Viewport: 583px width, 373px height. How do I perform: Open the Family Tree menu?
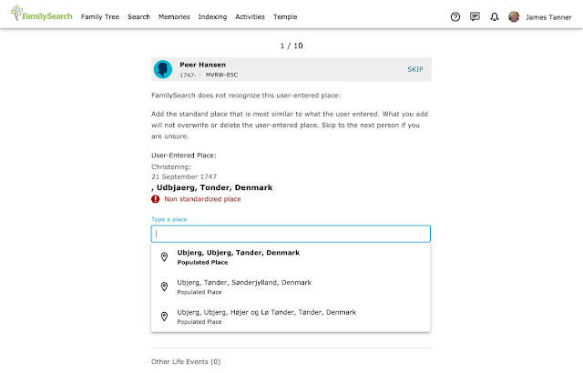(x=100, y=16)
